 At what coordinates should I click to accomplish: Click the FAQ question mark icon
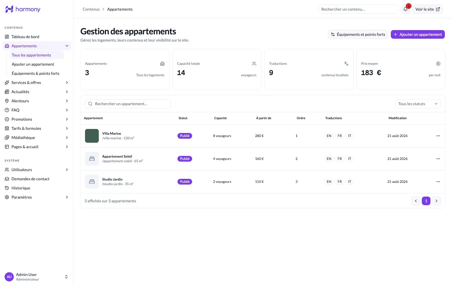tap(7, 110)
